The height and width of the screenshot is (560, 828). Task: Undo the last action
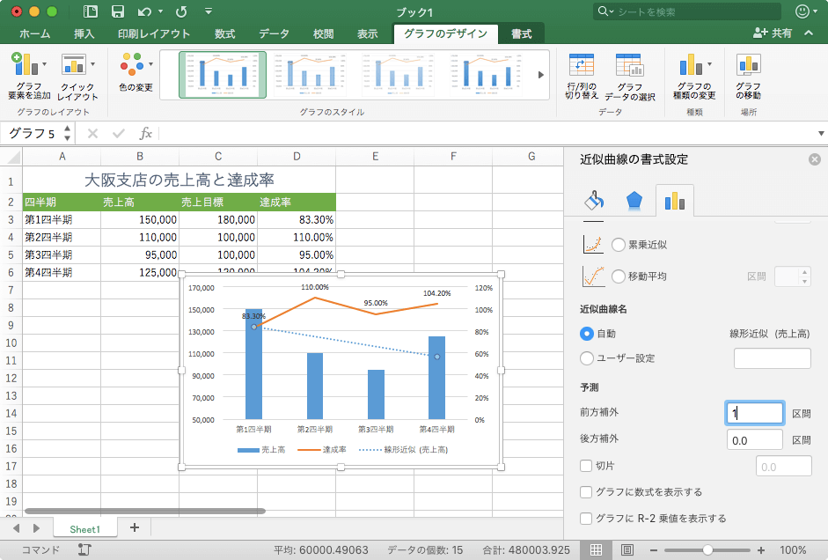tap(144, 11)
